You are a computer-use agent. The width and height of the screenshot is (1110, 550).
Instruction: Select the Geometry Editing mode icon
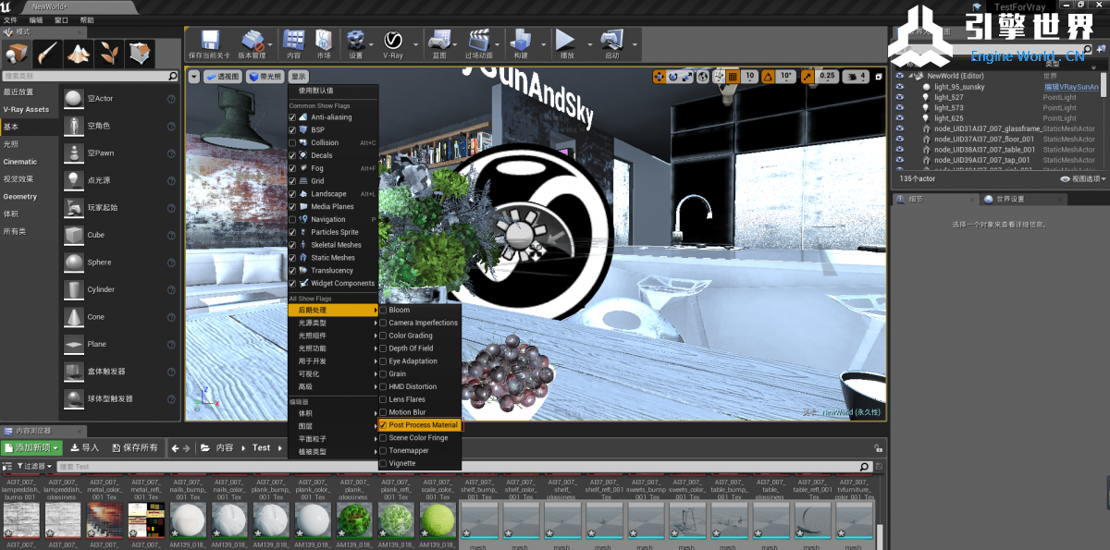coord(141,54)
